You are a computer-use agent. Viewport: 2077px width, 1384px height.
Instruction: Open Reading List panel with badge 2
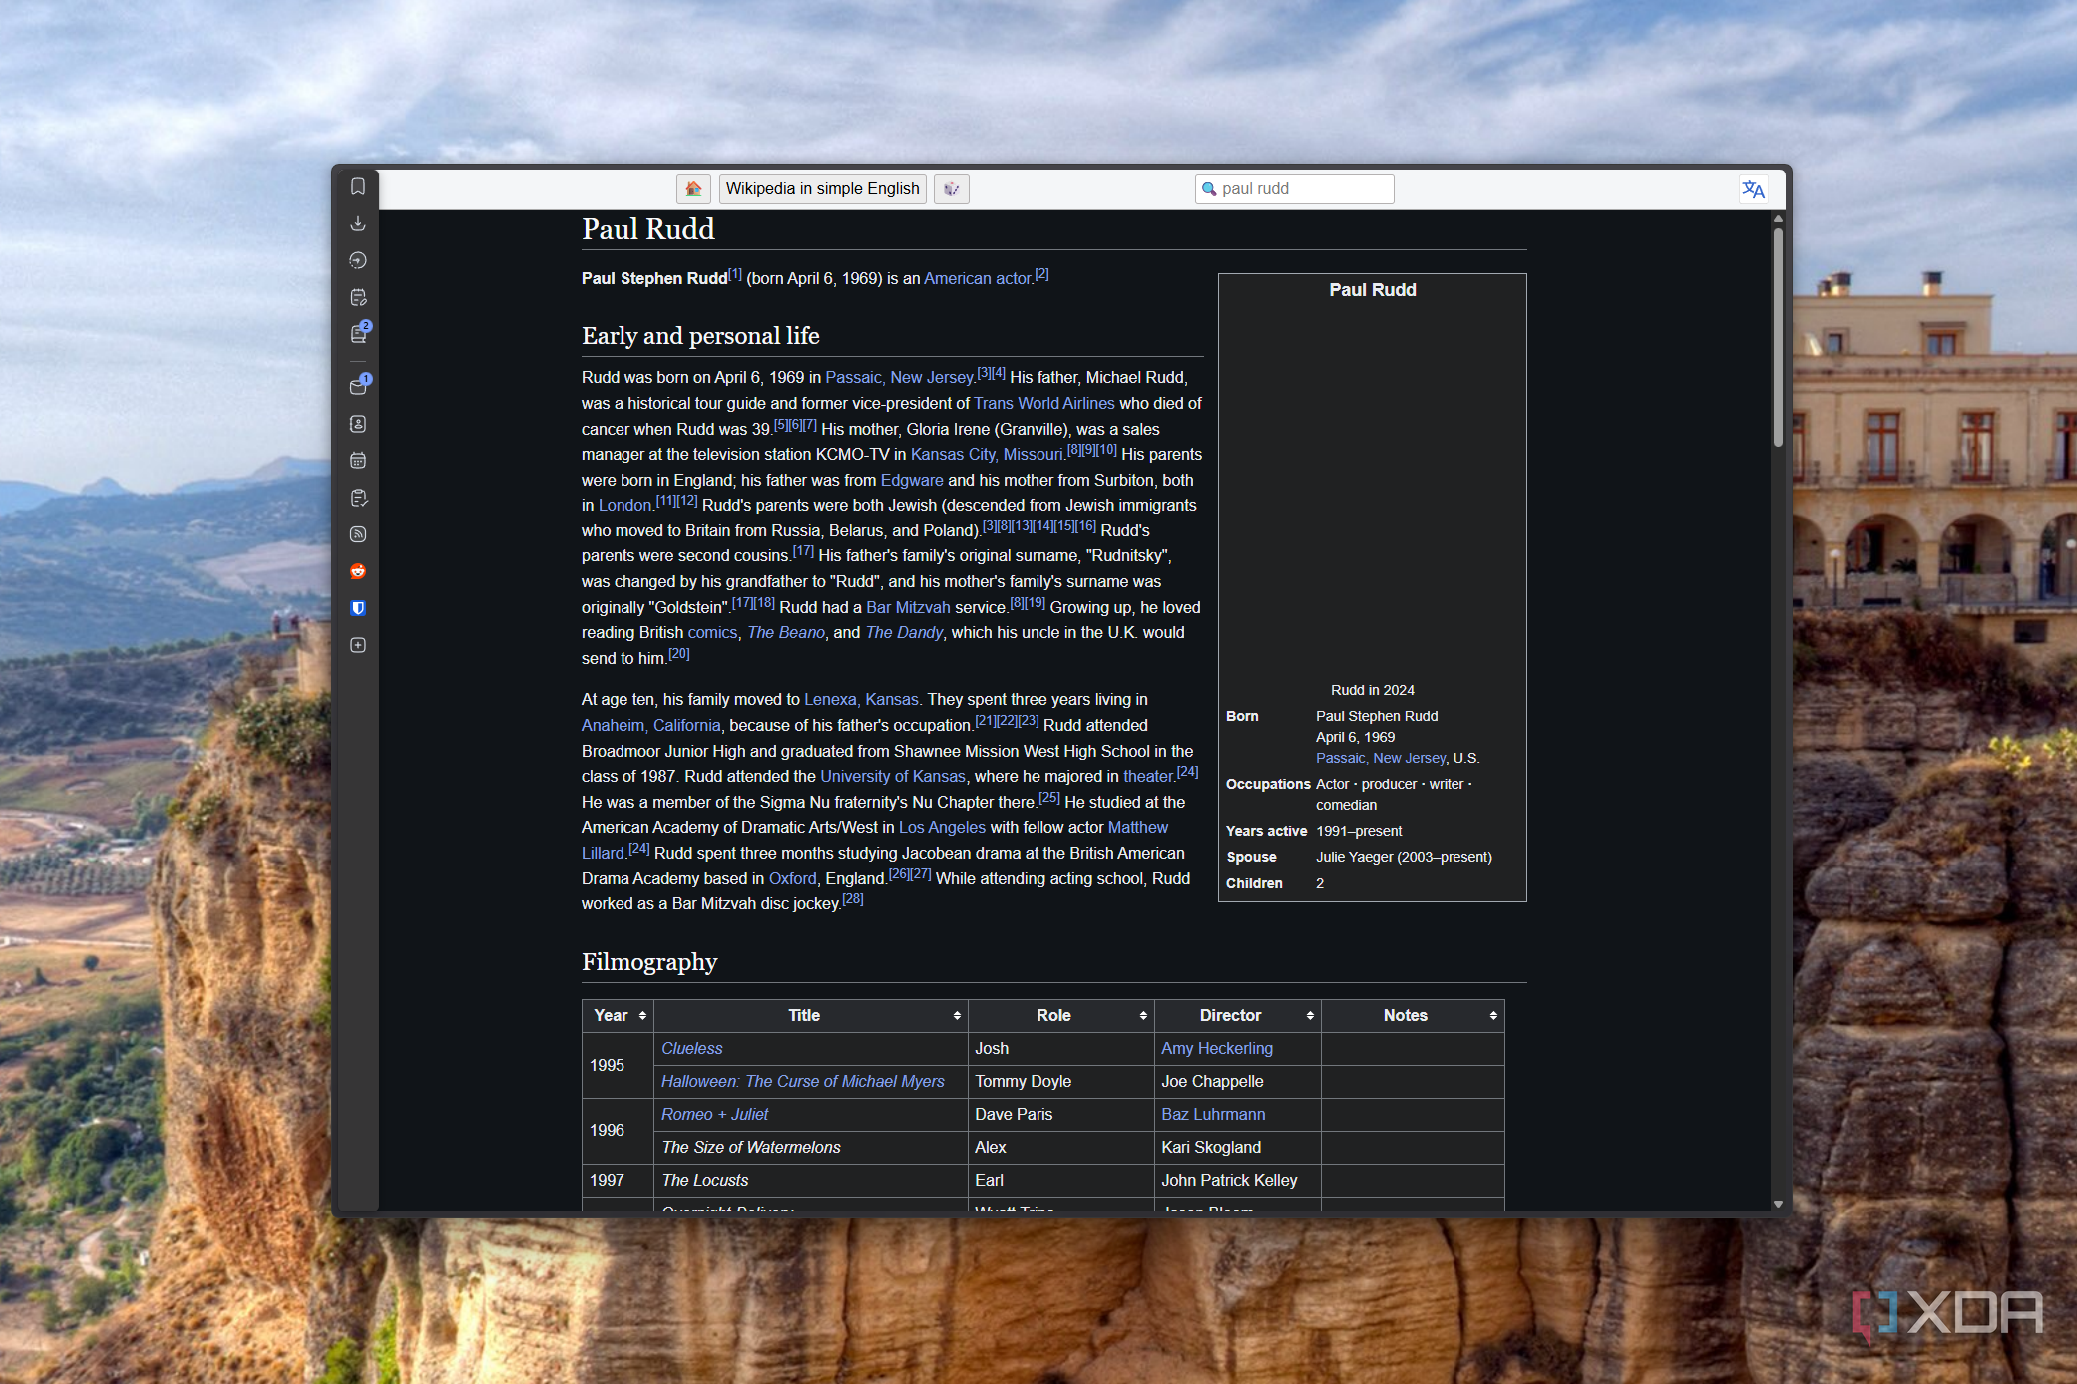coord(358,334)
